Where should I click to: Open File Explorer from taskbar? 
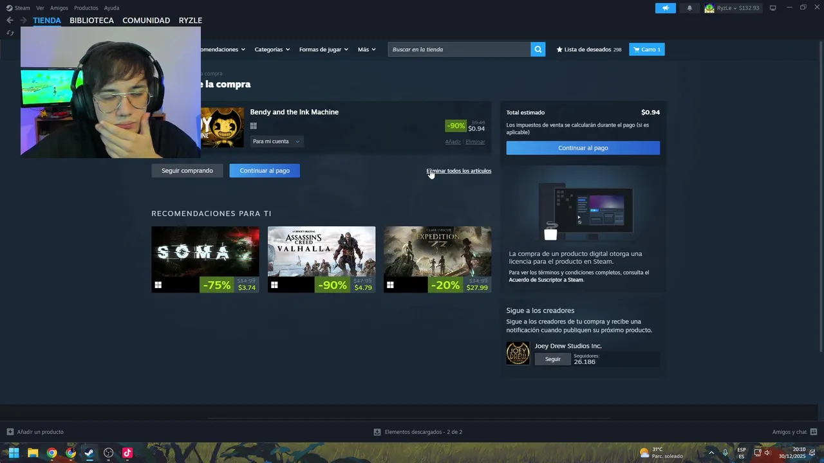(x=33, y=453)
